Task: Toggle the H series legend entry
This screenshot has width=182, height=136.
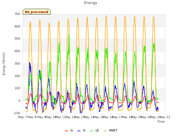Action: pos(81,130)
